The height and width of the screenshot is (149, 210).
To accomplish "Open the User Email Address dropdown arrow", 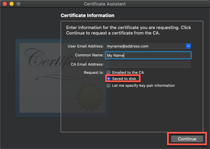I will [188, 46].
